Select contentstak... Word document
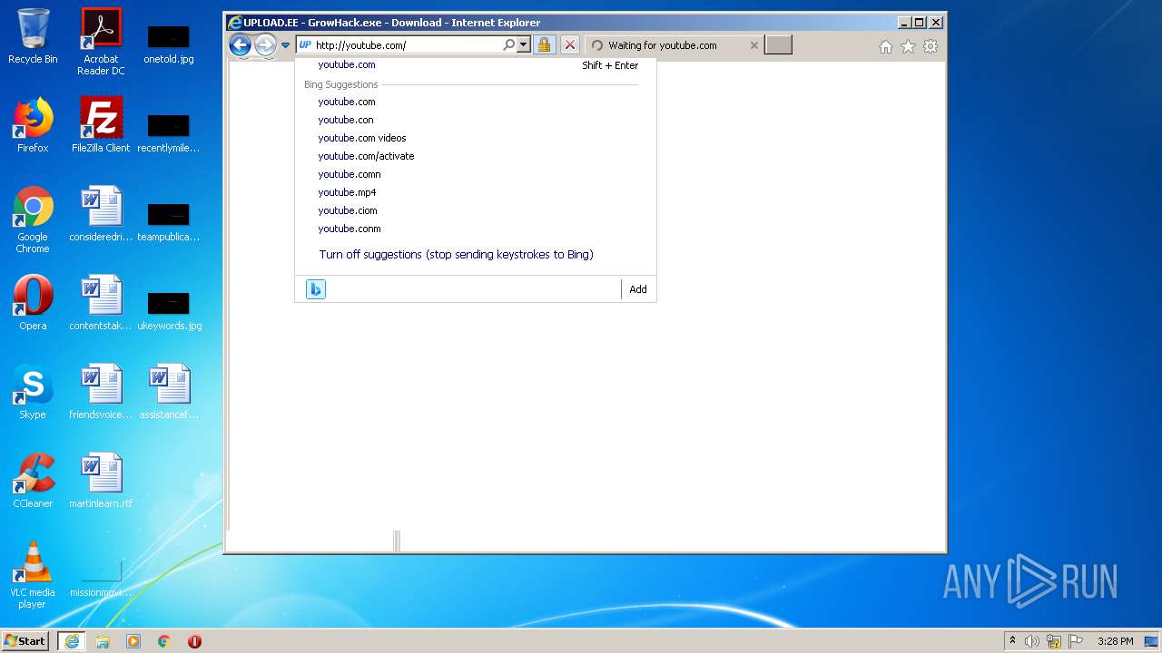Screen dimensions: 1162x653 (101, 303)
